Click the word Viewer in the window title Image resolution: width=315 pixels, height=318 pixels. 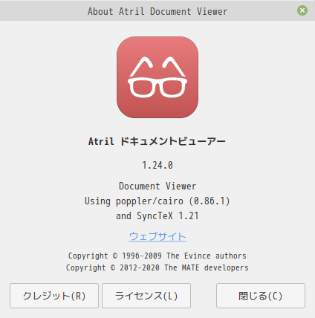tap(212, 12)
